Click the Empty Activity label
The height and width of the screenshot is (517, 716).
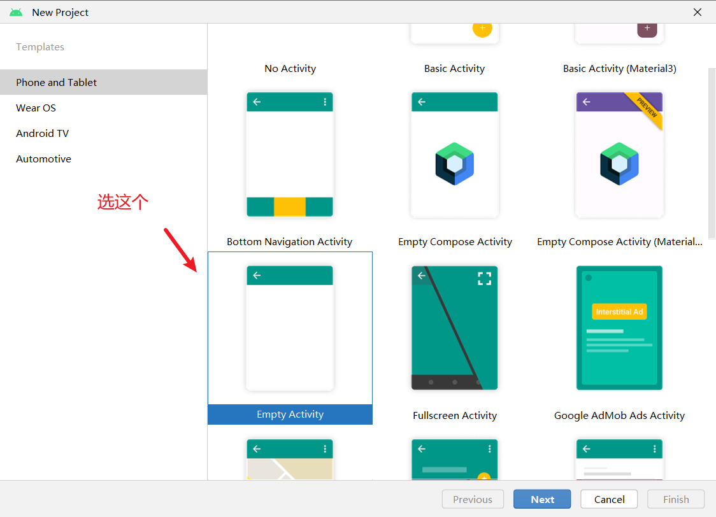[290, 414]
